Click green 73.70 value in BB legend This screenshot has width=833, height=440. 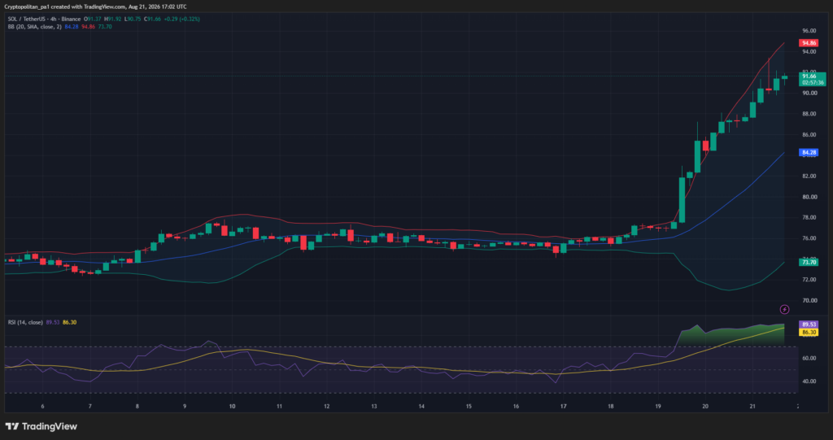click(x=105, y=27)
